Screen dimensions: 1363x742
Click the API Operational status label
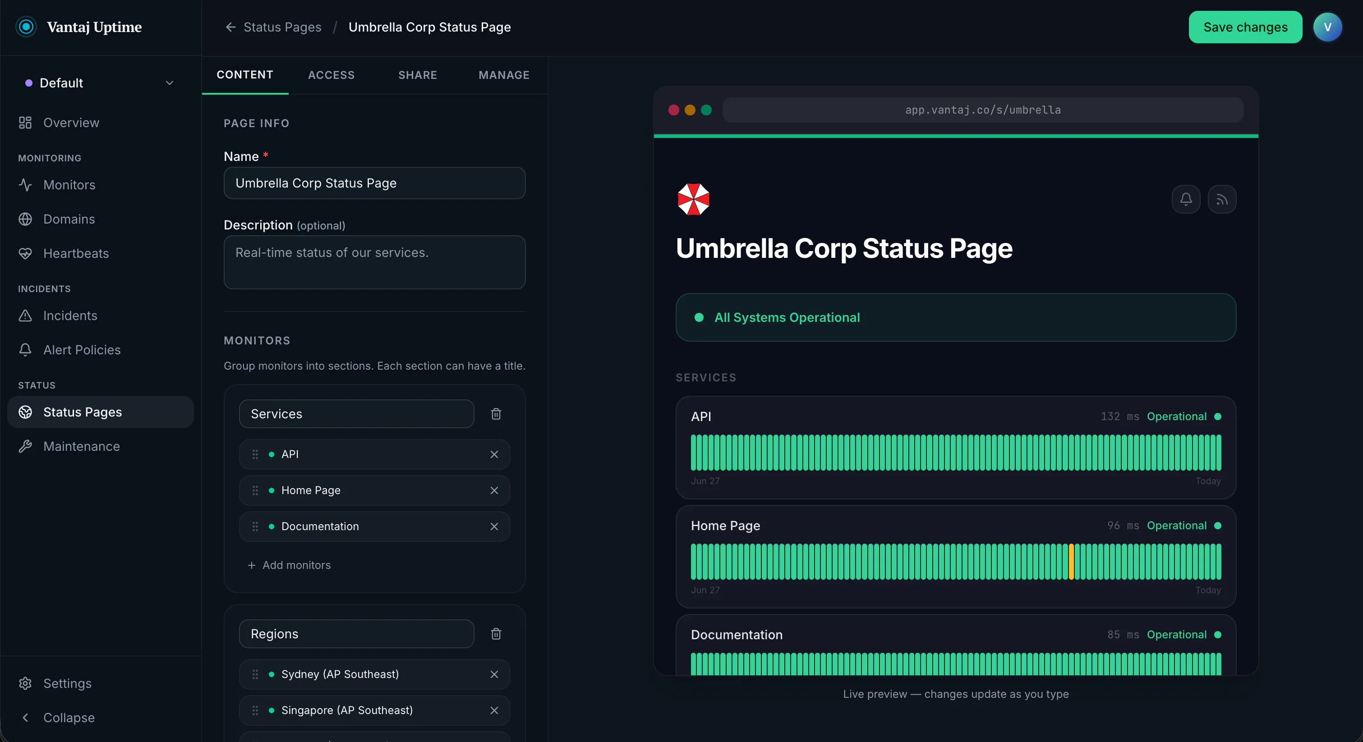(1177, 417)
